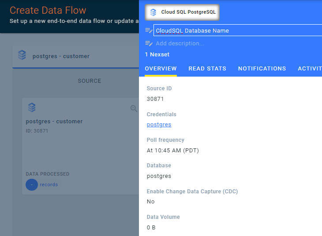
Task: Click the SOURCE column heading
Action: (90, 81)
